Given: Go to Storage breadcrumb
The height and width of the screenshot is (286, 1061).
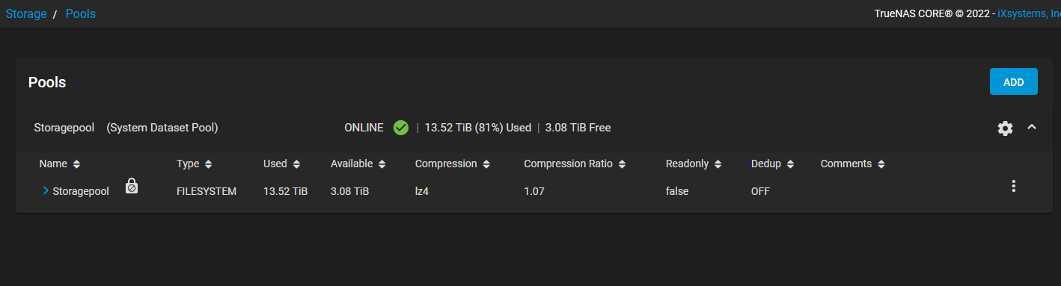Looking at the screenshot, I should [26, 13].
